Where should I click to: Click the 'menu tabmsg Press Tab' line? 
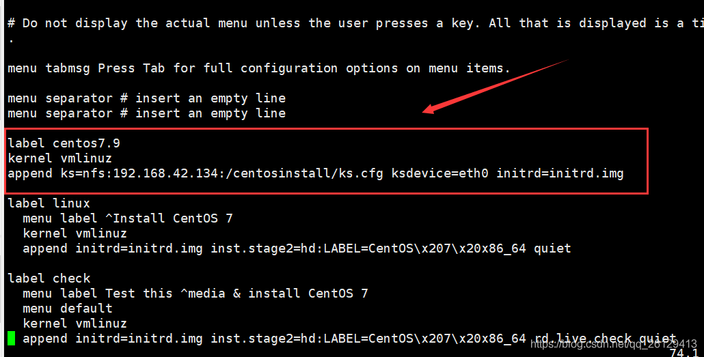259,68
